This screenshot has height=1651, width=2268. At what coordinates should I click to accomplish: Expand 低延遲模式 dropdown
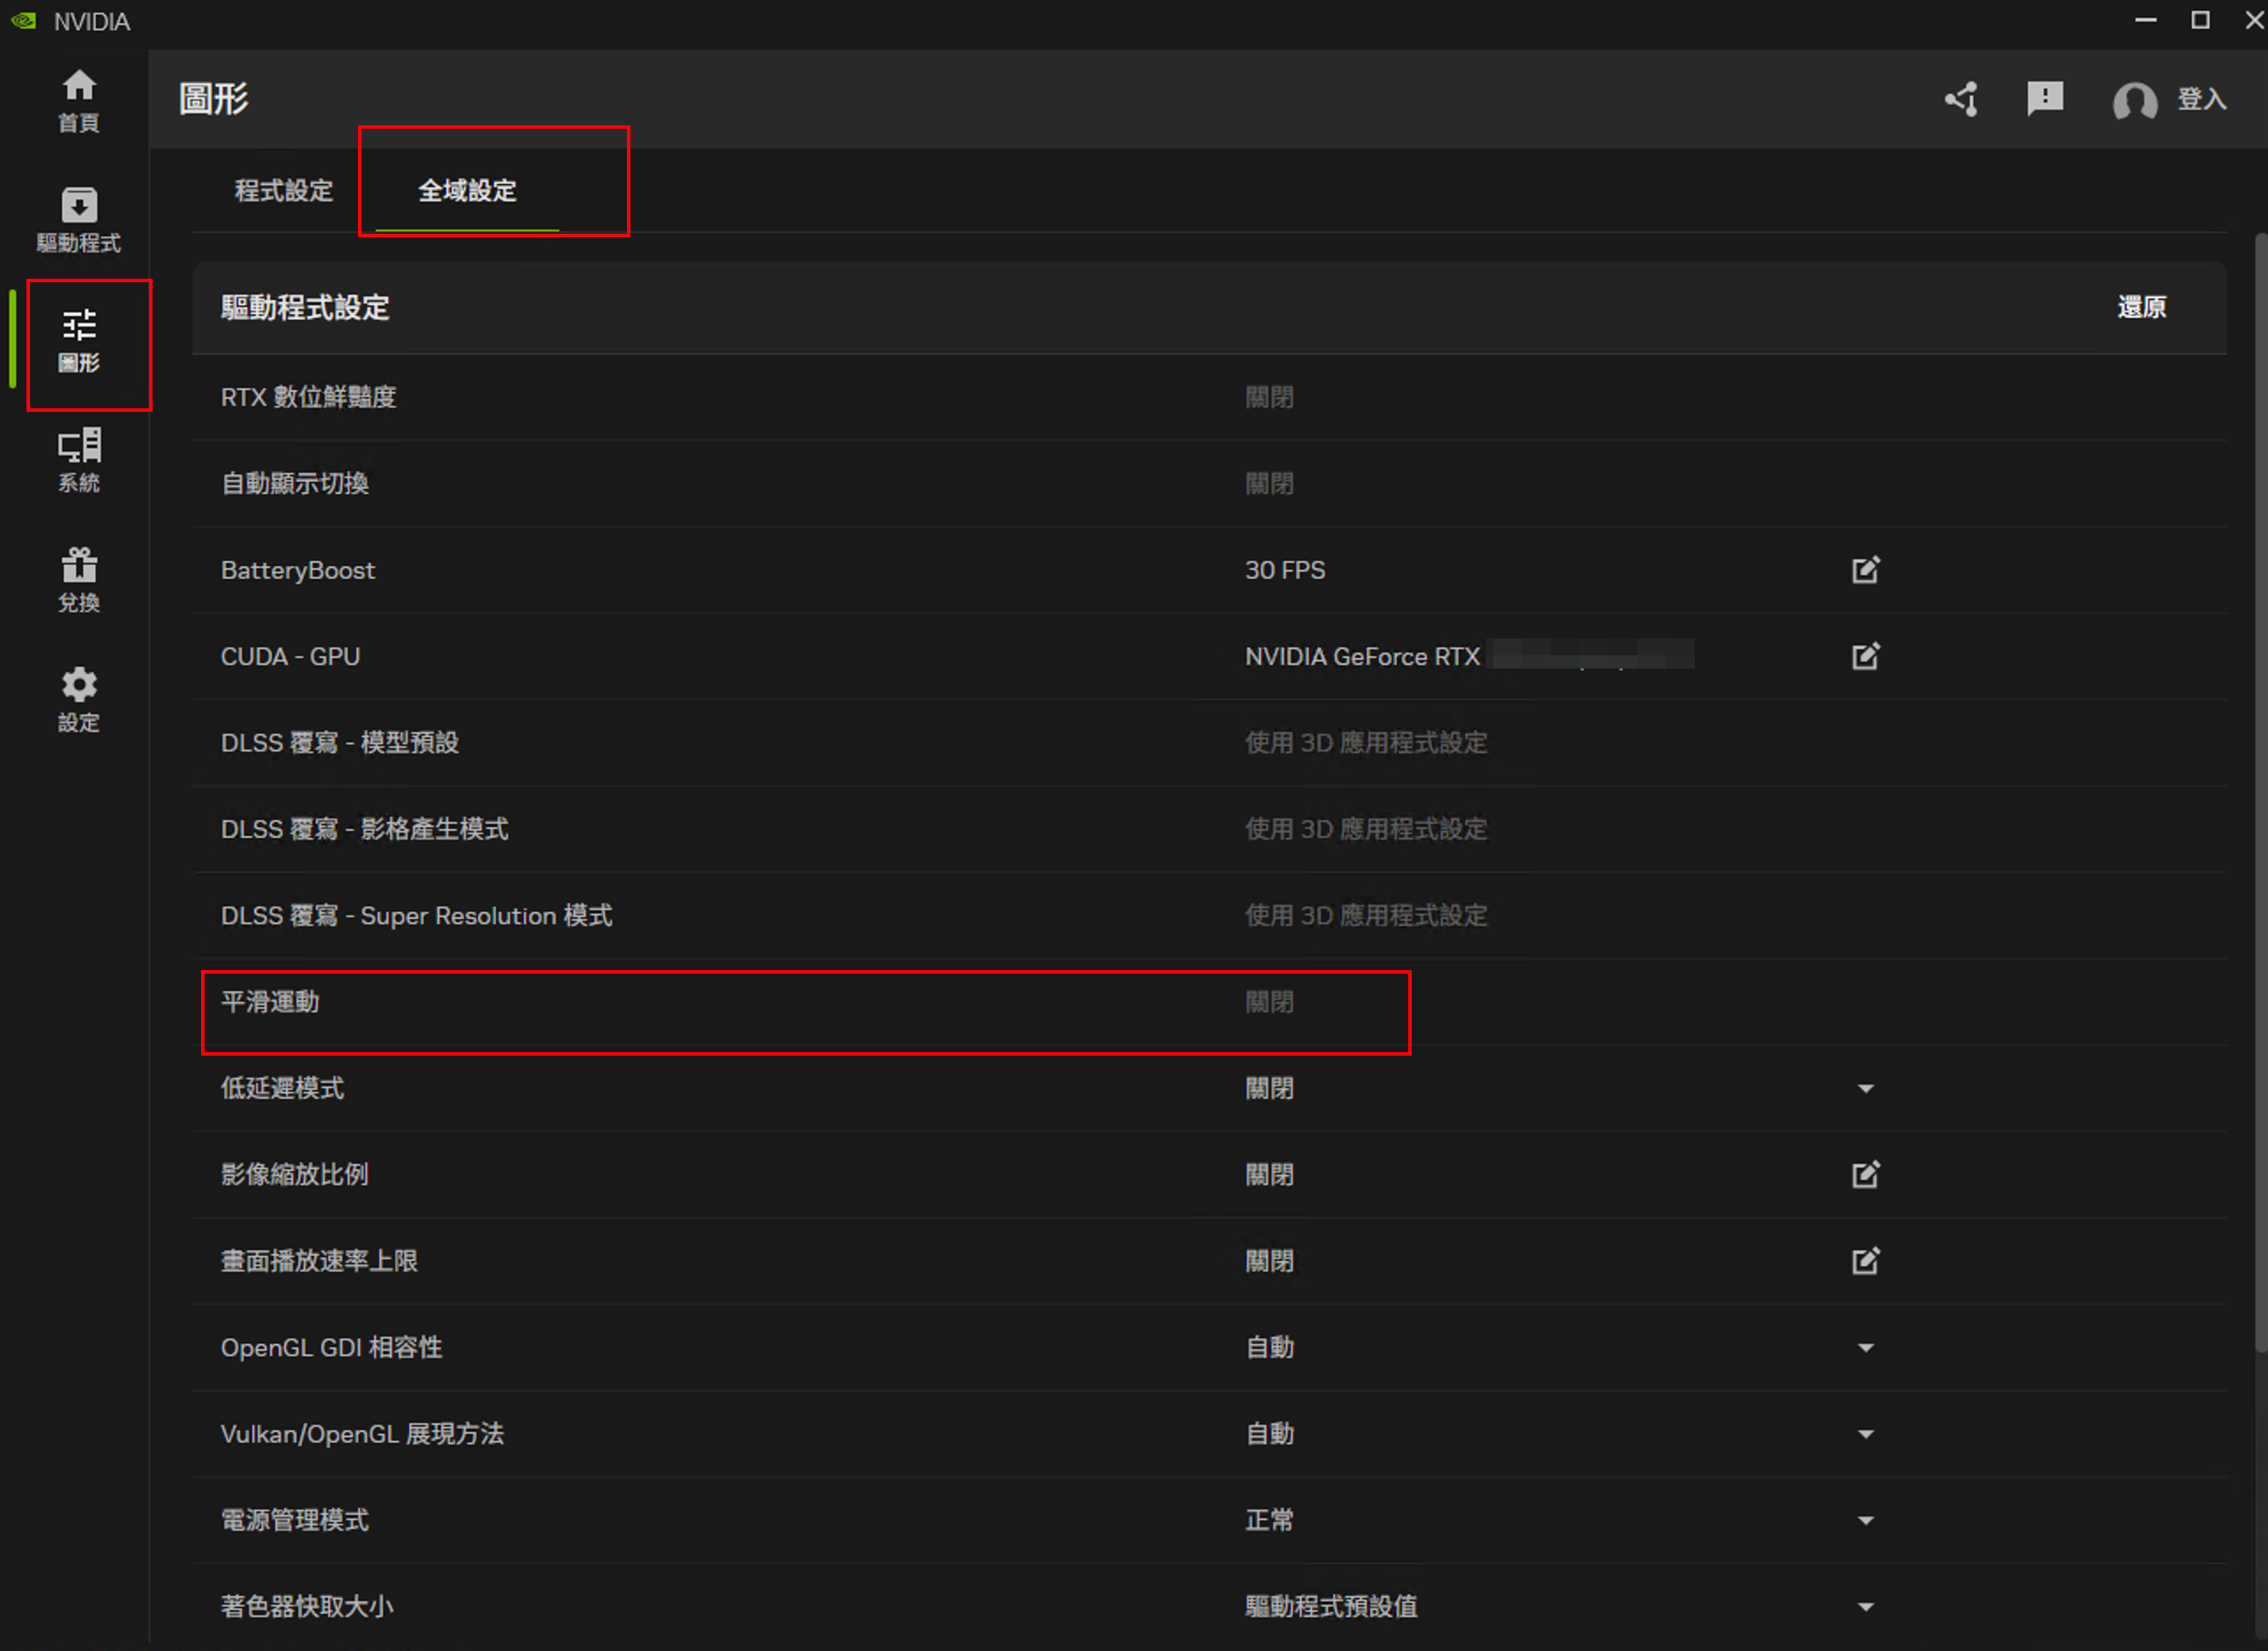[1865, 1088]
